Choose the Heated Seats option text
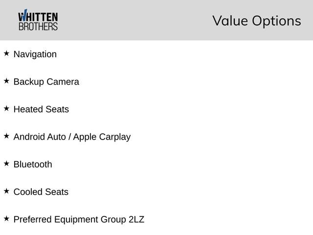The width and height of the screenshot is (313, 235). pos(41,109)
